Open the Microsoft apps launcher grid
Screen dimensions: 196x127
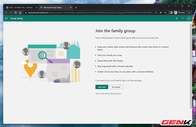pos(6,18)
